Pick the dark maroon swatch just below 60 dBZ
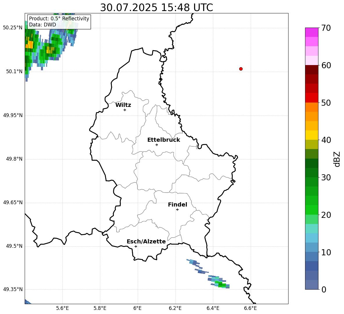 [x=311, y=70]
